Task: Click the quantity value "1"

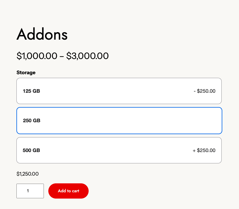Action: pyautogui.click(x=28, y=191)
